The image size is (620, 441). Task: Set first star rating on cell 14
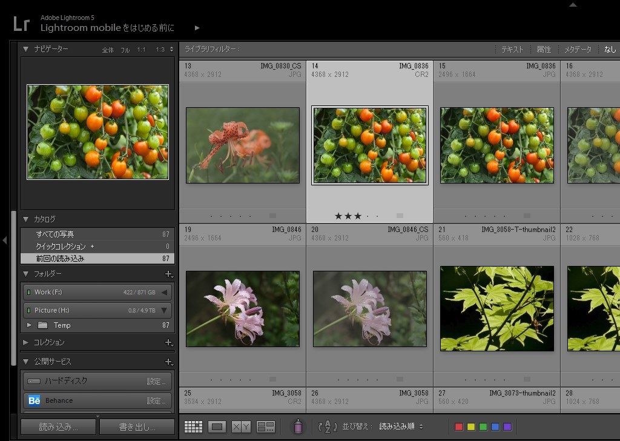338,216
